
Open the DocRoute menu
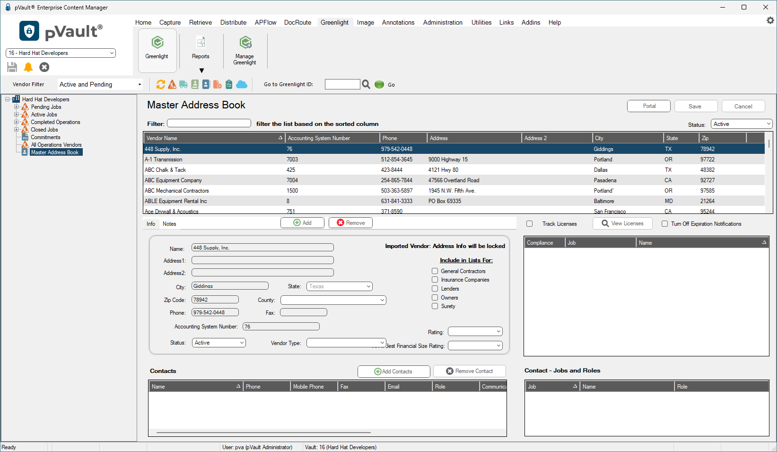coord(297,22)
